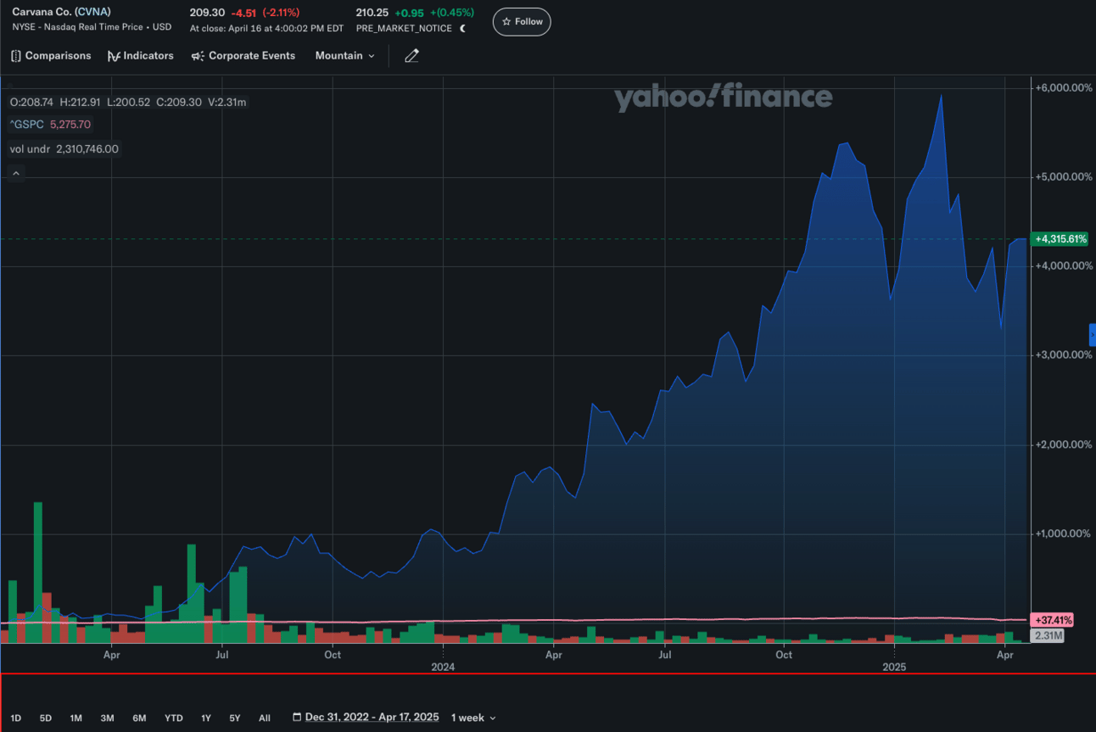Click the OHLC values readout
Screen dimensions: 1096x732
128,102
